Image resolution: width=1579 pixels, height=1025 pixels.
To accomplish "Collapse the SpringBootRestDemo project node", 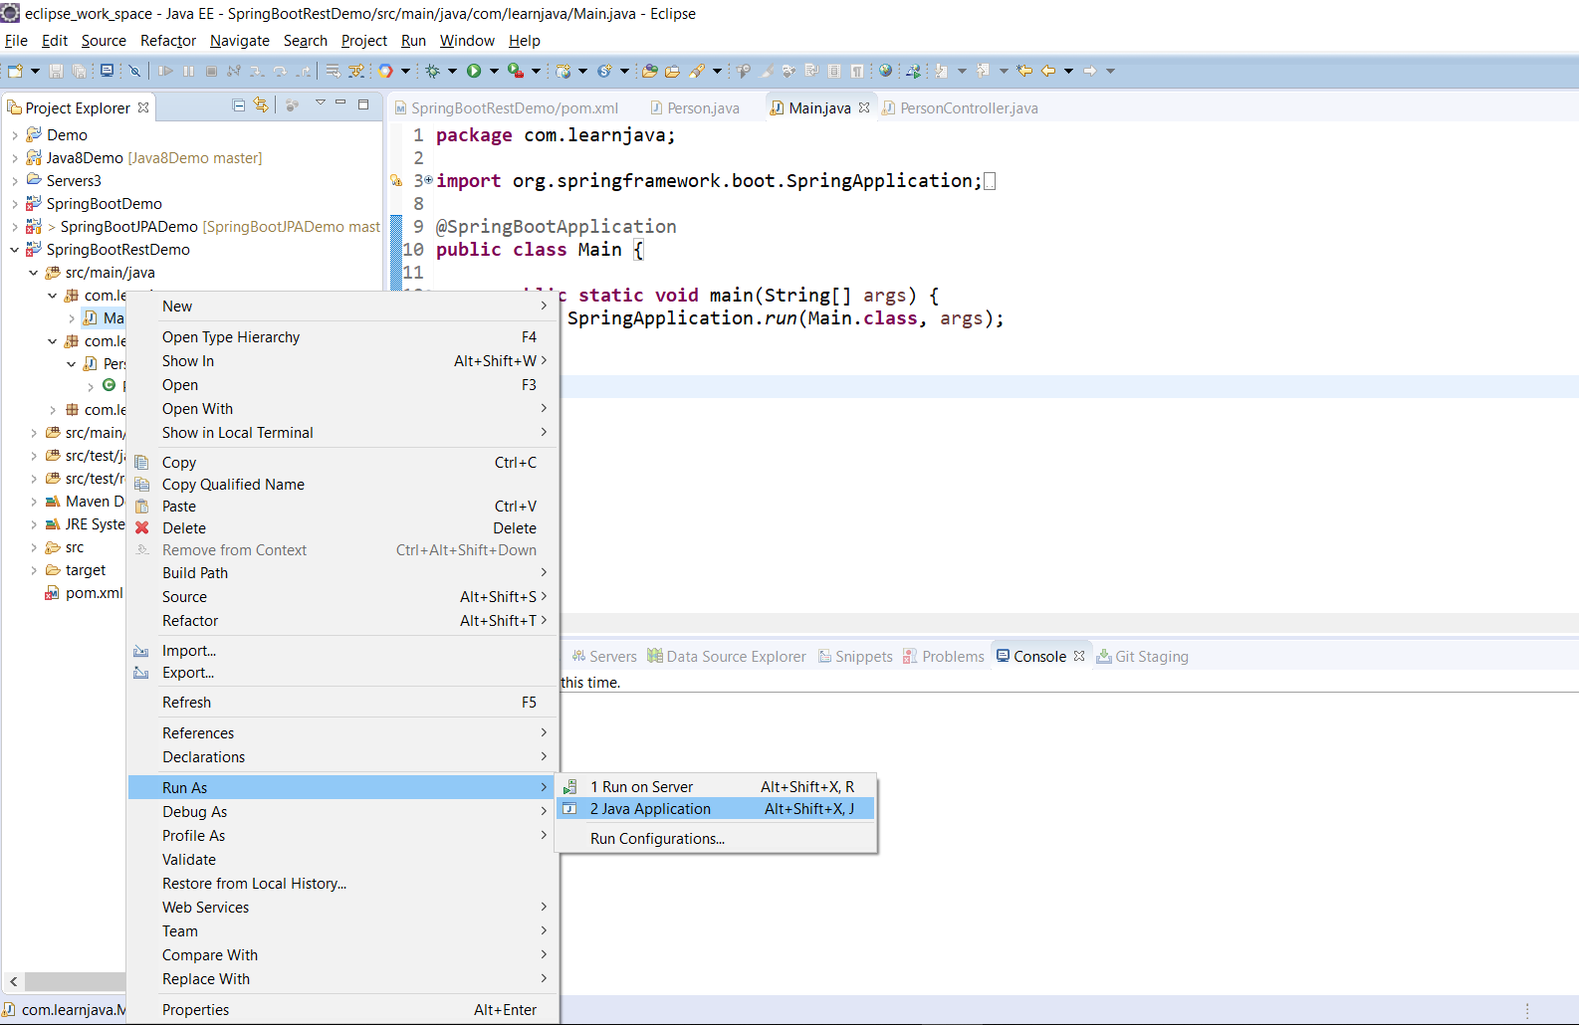I will (x=15, y=250).
